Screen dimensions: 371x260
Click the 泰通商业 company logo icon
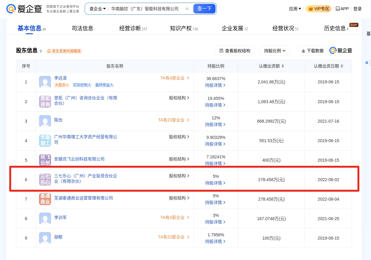[45, 199]
